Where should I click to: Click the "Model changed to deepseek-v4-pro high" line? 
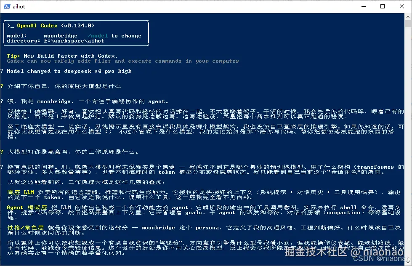click(69, 71)
